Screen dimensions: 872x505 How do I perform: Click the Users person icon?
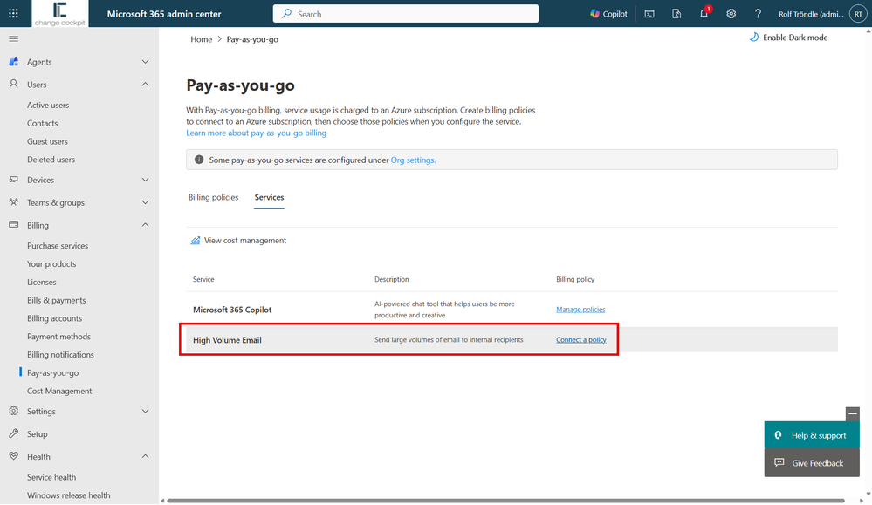click(x=13, y=85)
